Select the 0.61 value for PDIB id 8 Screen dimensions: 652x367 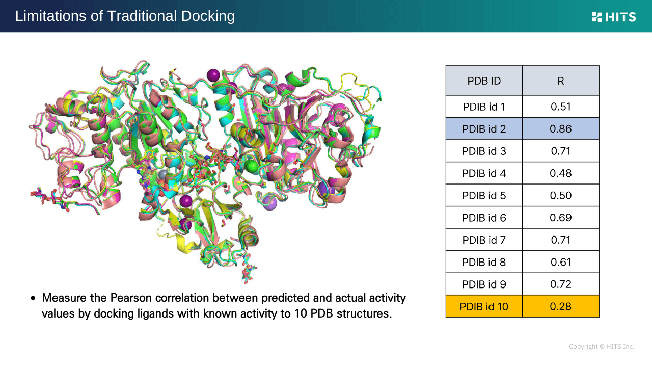560,262
